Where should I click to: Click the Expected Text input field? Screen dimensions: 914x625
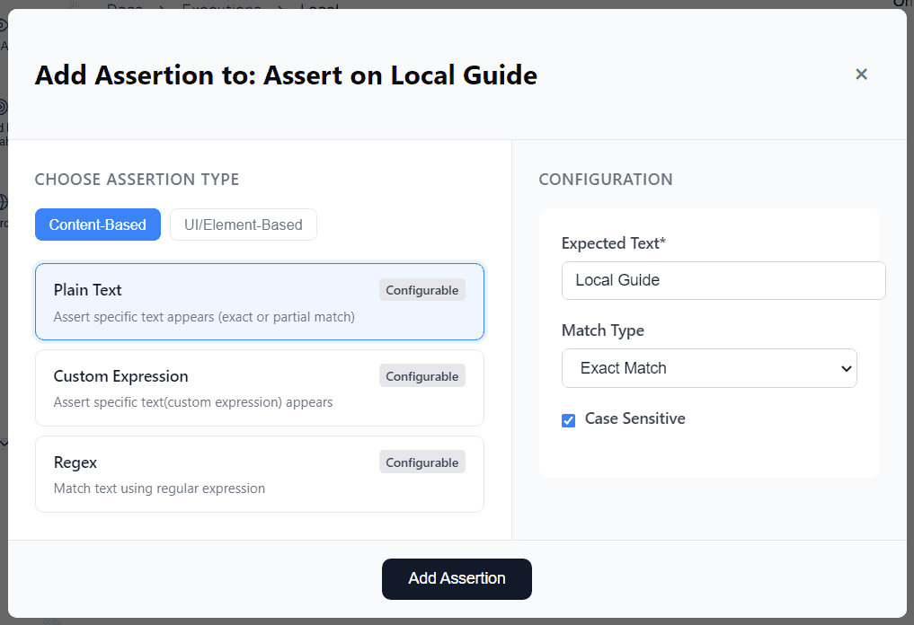(x=723, y=280)
